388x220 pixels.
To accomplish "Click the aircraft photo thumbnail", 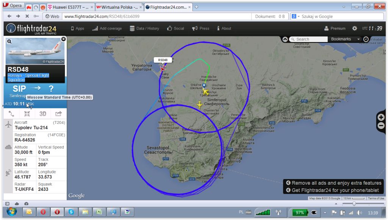I will coord(35,51).
